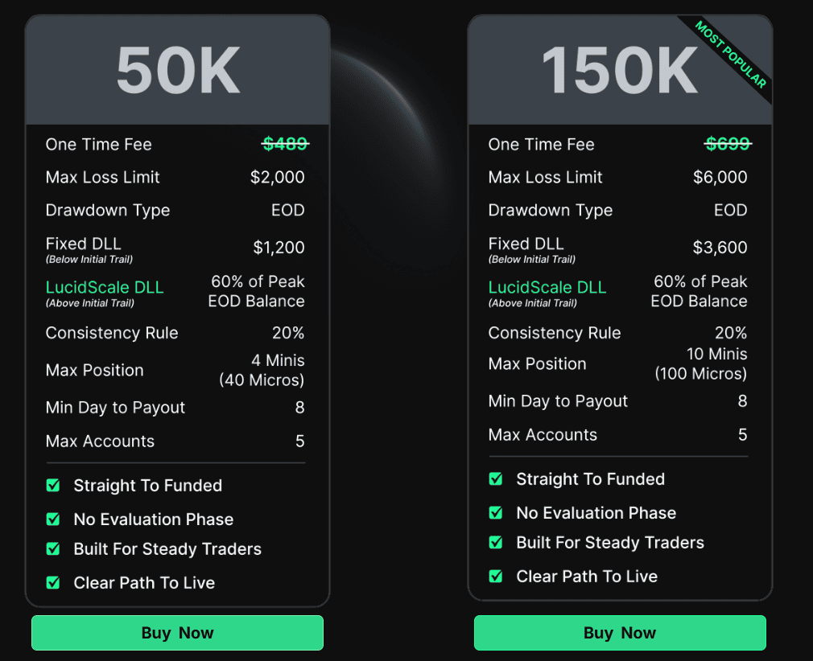Toggle Clear Path To Live checkbox, 50K card
This screenshot has width=813, height=661.
[53, 583]
